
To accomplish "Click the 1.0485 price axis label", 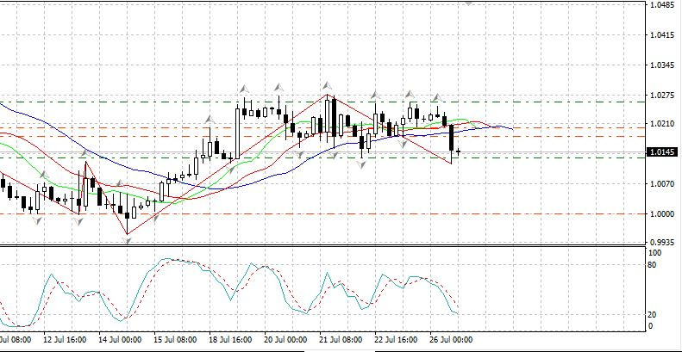I will (662, 5).
